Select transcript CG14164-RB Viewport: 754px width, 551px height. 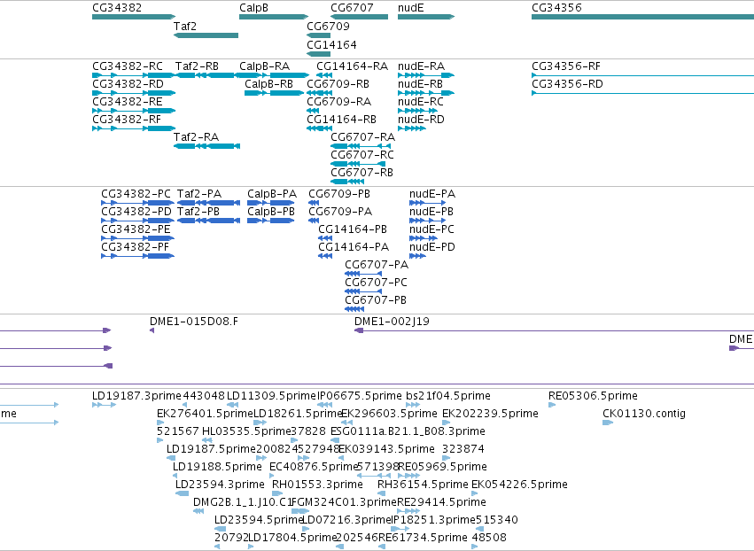341,120
